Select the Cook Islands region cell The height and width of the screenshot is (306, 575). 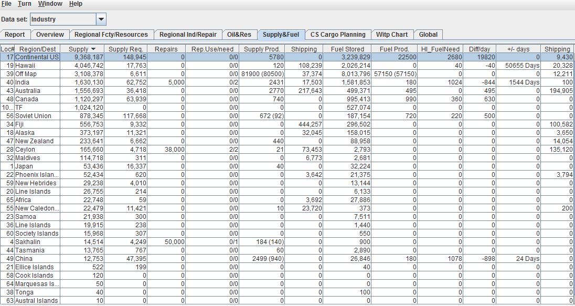[37, 276]
